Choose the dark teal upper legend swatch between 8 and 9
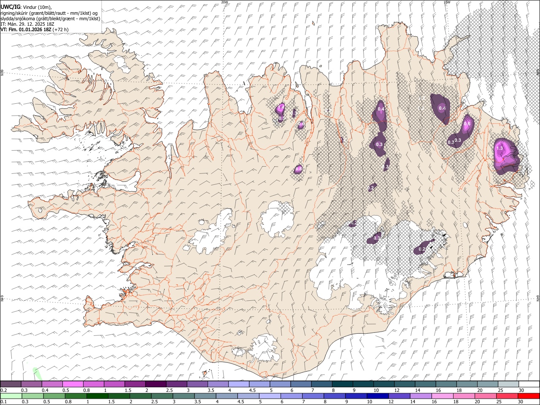The height and width of the screenshot is (405, 540). tap(342, 384)
